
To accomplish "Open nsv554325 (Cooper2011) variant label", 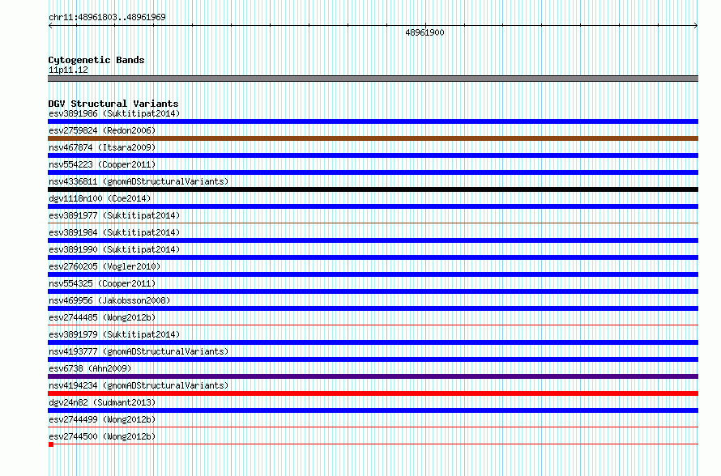I will [102, 283].
